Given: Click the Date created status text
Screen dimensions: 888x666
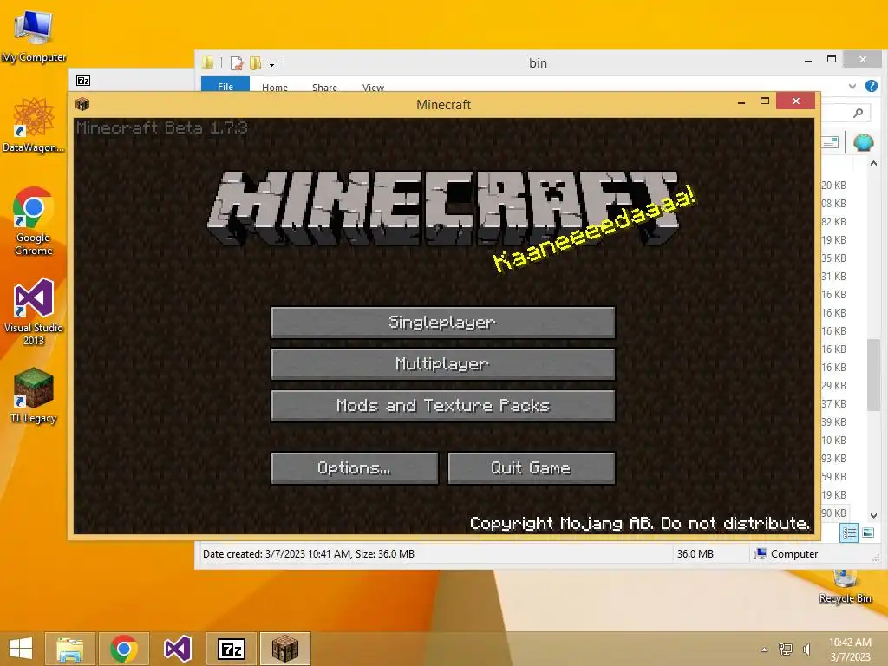Looking at the screenshot, I should pyautogui.click(x=309, y=554).
